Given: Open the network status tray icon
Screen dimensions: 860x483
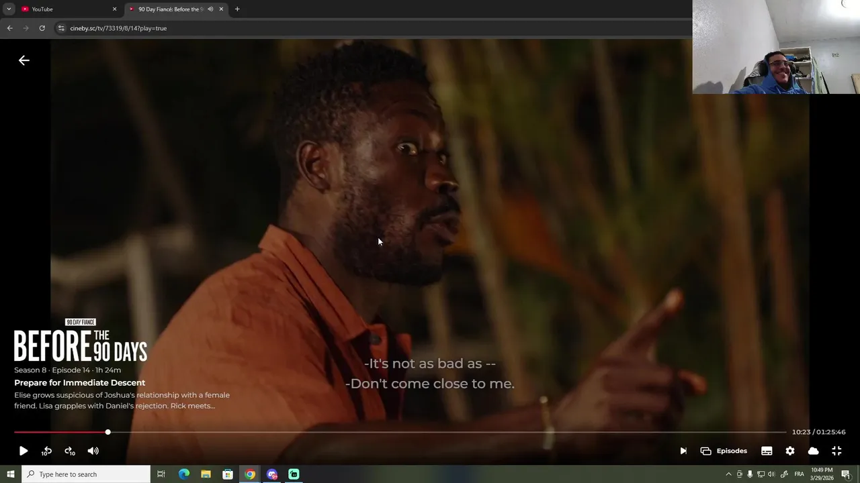Looking at the screenshot, I should tap(761, 474).
